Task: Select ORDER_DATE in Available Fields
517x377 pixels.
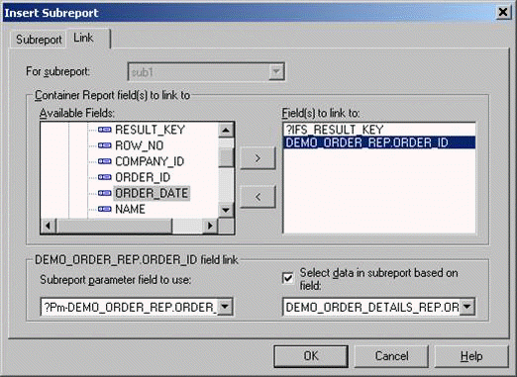Action: tap(152, 193)
